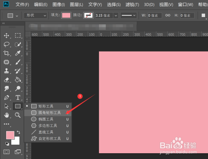Click the pink foreground color swatch
The image size is (208, 159).
point(10,135)
